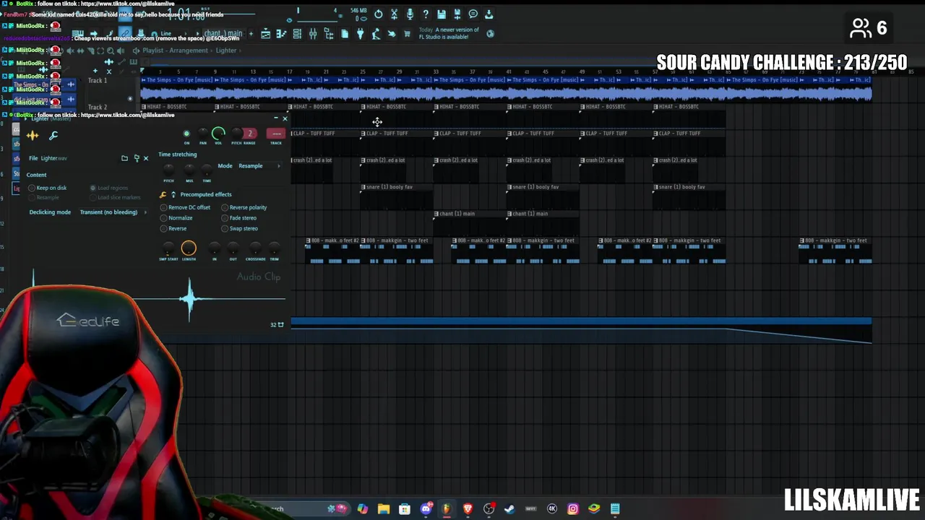Click the precomputed effects wrench icon
The width and height of the screenshot is (925, 520).
[163, 194]
